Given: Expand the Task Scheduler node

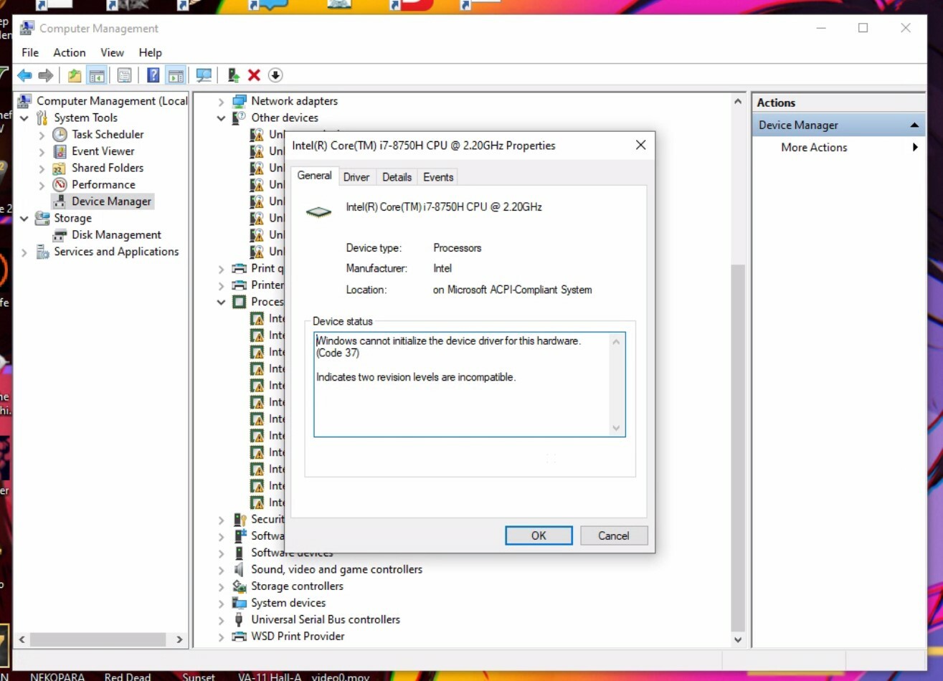Looking at the screenshot, I should coord(42,135).
